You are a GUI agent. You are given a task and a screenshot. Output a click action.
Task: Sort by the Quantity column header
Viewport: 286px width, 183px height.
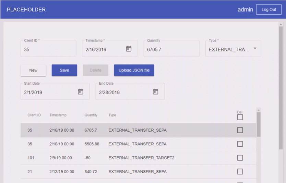(91, 115)
